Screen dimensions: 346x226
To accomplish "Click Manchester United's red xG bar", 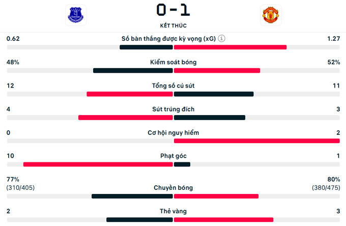I will [x=230, y=47].
